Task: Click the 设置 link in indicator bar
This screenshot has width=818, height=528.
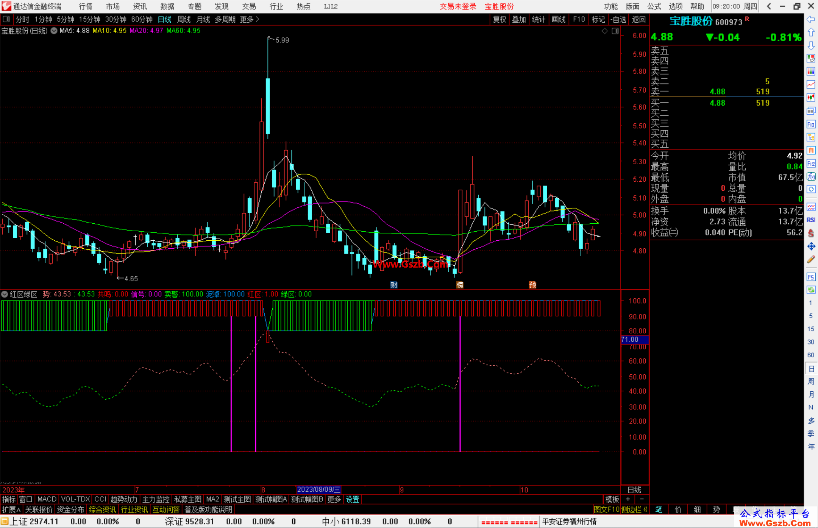Action: [352, 499]
